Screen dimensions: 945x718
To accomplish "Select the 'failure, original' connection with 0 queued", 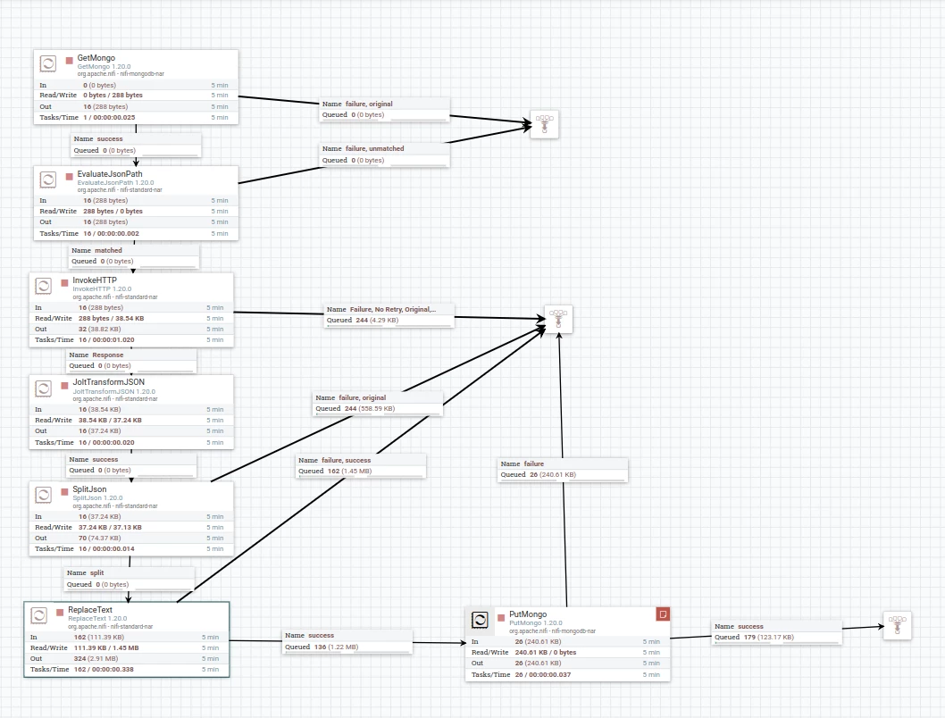I will pos(384,110).
